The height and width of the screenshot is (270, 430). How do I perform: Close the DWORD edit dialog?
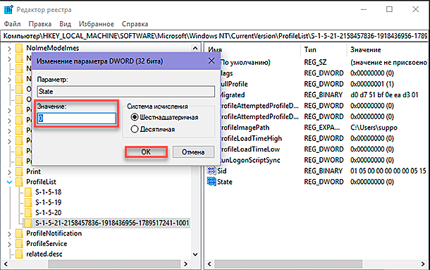tap(211, 61)
